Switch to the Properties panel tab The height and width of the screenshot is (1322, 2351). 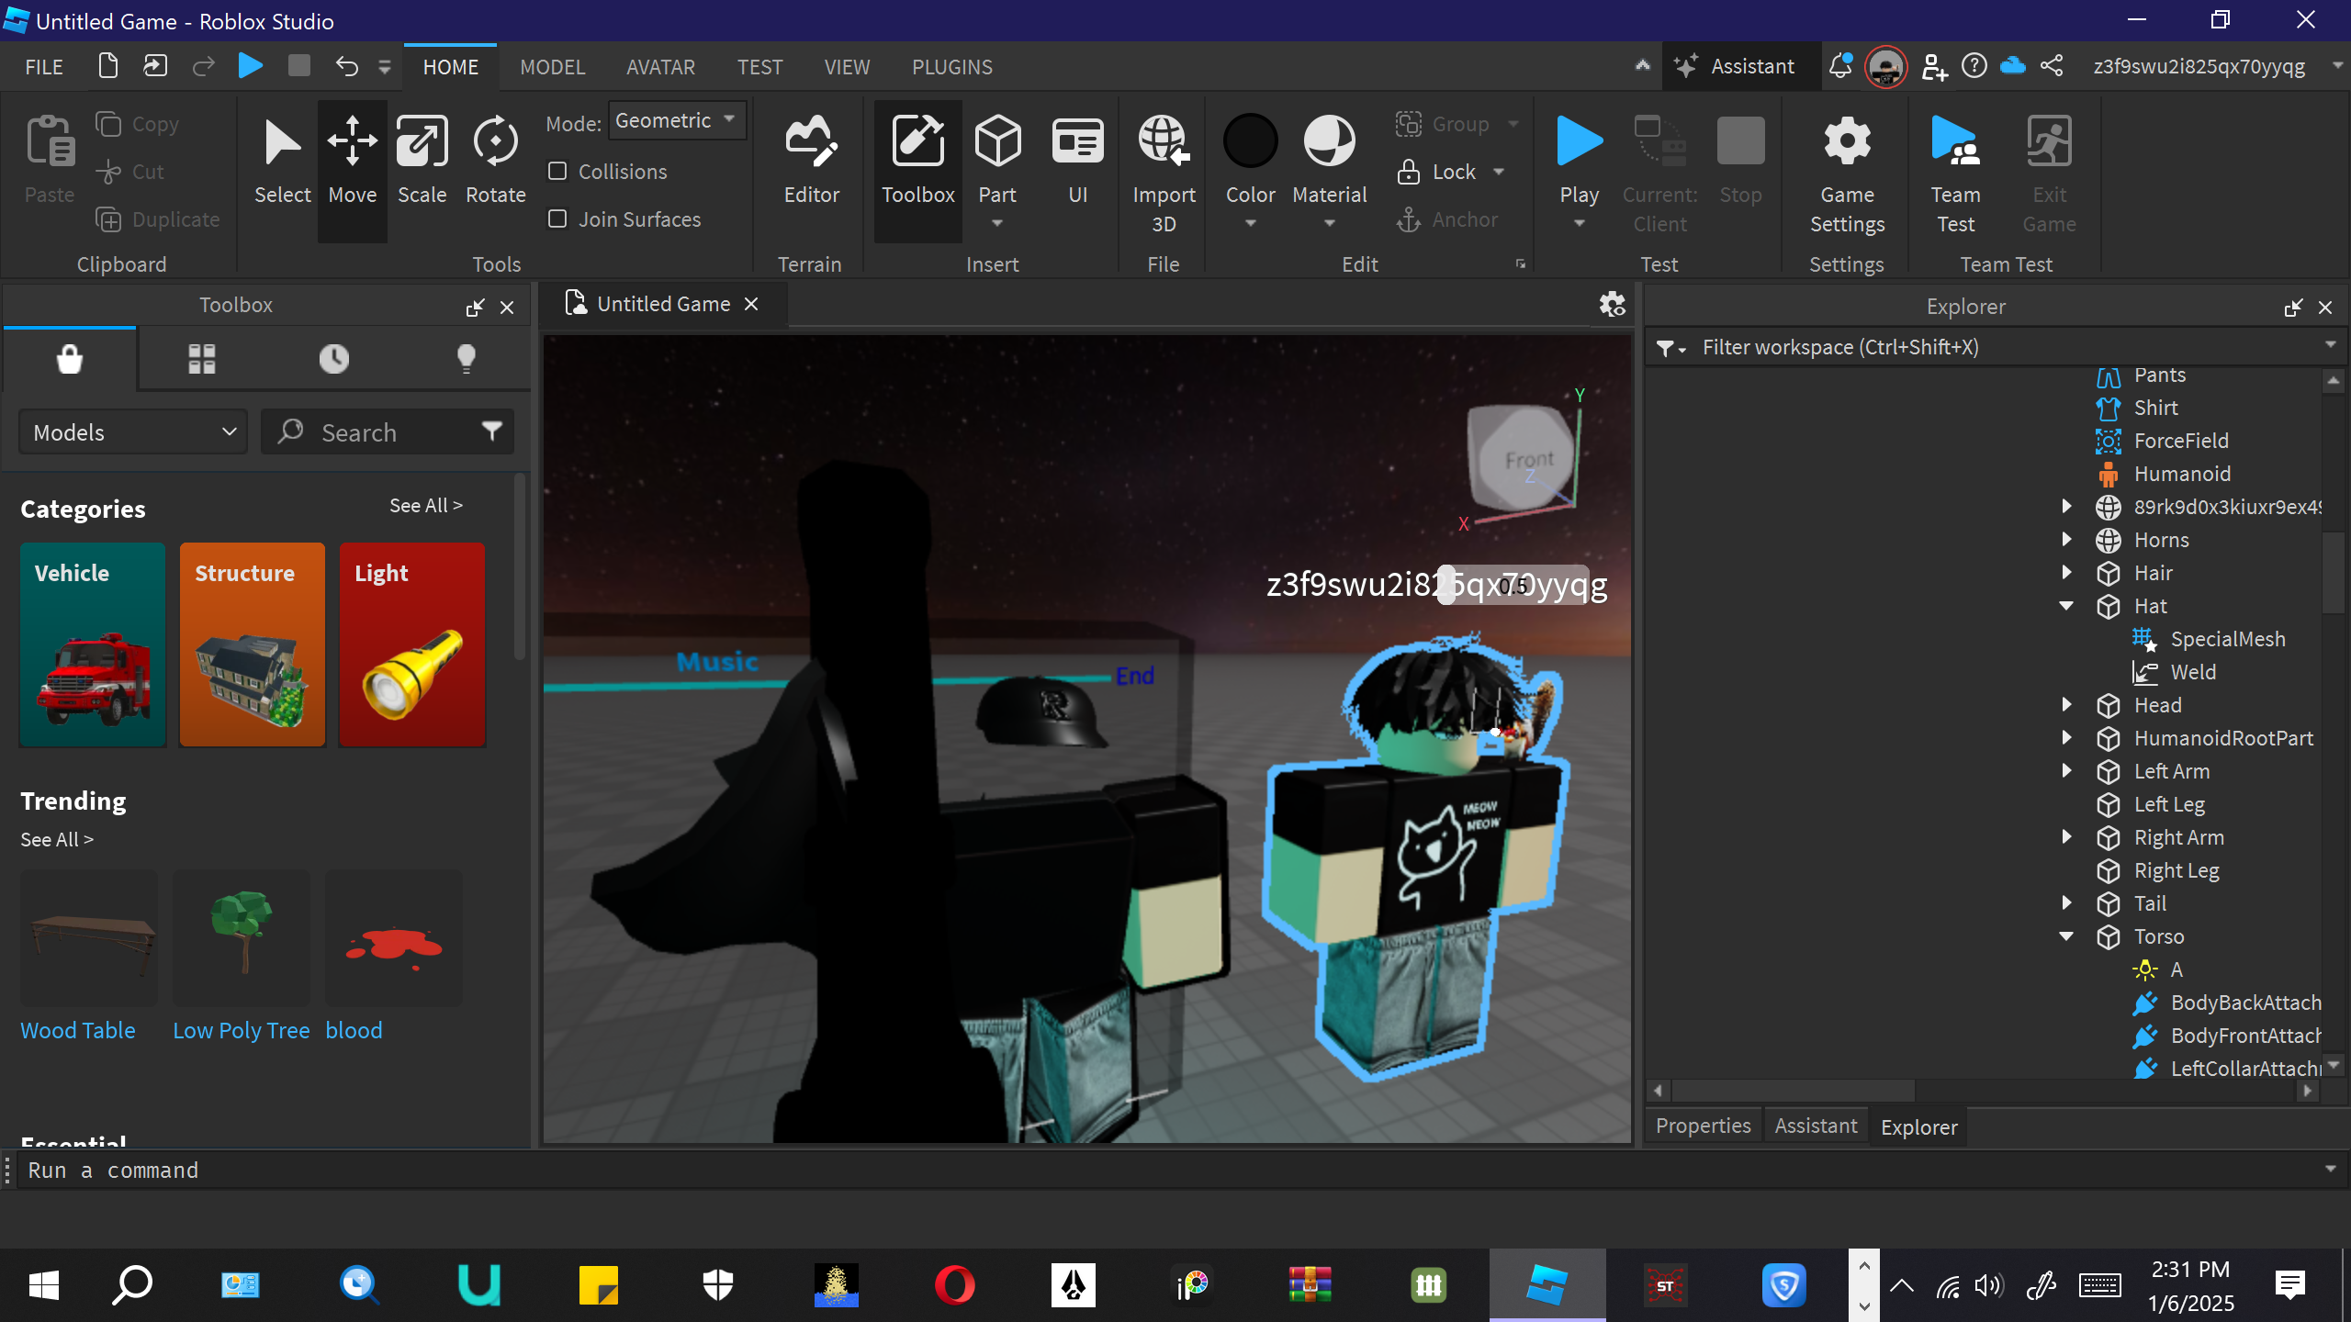click(1703, 1126)
